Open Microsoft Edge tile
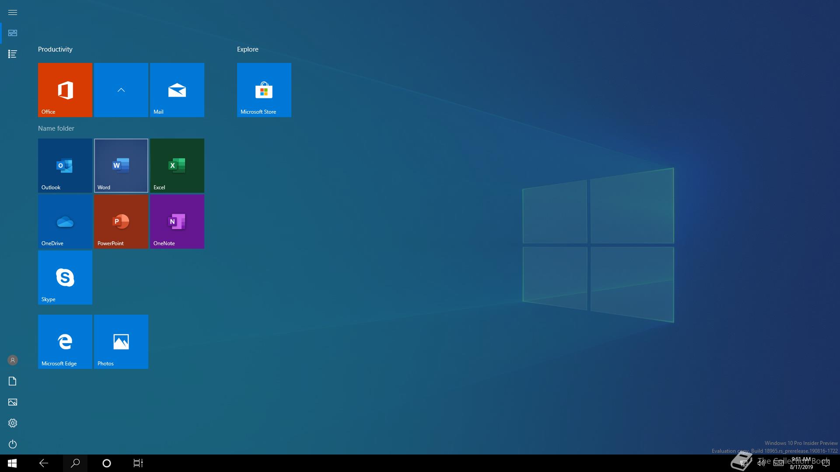This screenshot has width=840, height=472. point(65,342)
